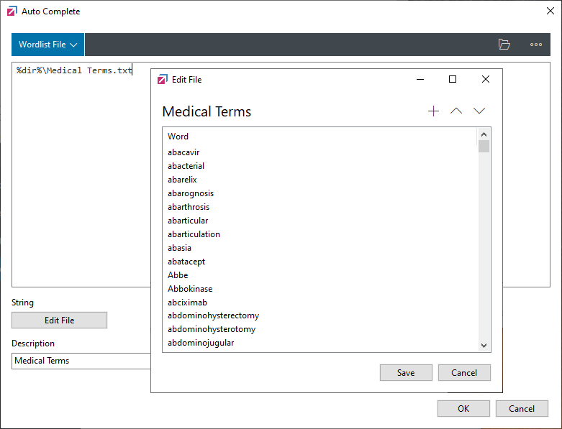The width and height of the screenshot is (562, 429).
Task: Select the word 'abacavir' in list
Action: [x=183, y=152]
